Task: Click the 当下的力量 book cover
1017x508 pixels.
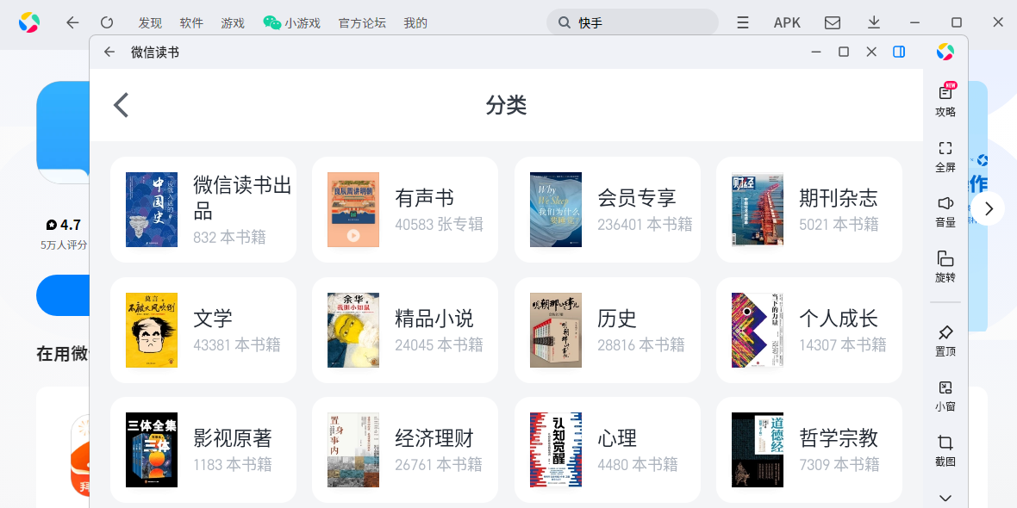Action: [x=758, y=330]
